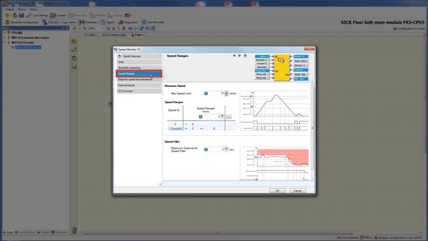Expand the CPU[0] tree node
This screenshot has height=241, width=428.
(5, 33)
